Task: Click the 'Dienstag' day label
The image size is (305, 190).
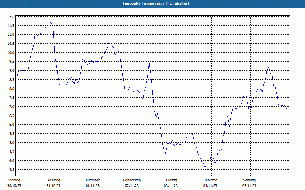Action: tap(53, 180)
